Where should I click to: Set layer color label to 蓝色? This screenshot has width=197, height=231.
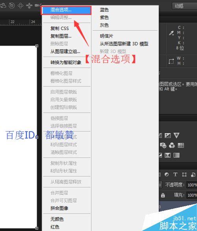pyautogui.click(x=125, y=10)
